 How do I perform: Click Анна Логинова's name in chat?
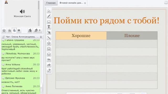click(14, 86)
